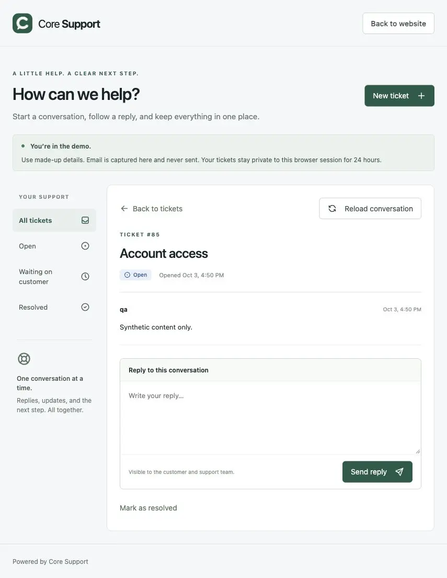Image resolution: width=447 pixels, height=578 pixels.
Task: Select the Open tickets filter
Action: 54,246
